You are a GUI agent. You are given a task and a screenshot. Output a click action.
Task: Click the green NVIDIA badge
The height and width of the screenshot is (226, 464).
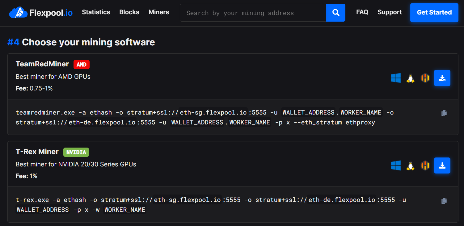(x=76, y=152)
